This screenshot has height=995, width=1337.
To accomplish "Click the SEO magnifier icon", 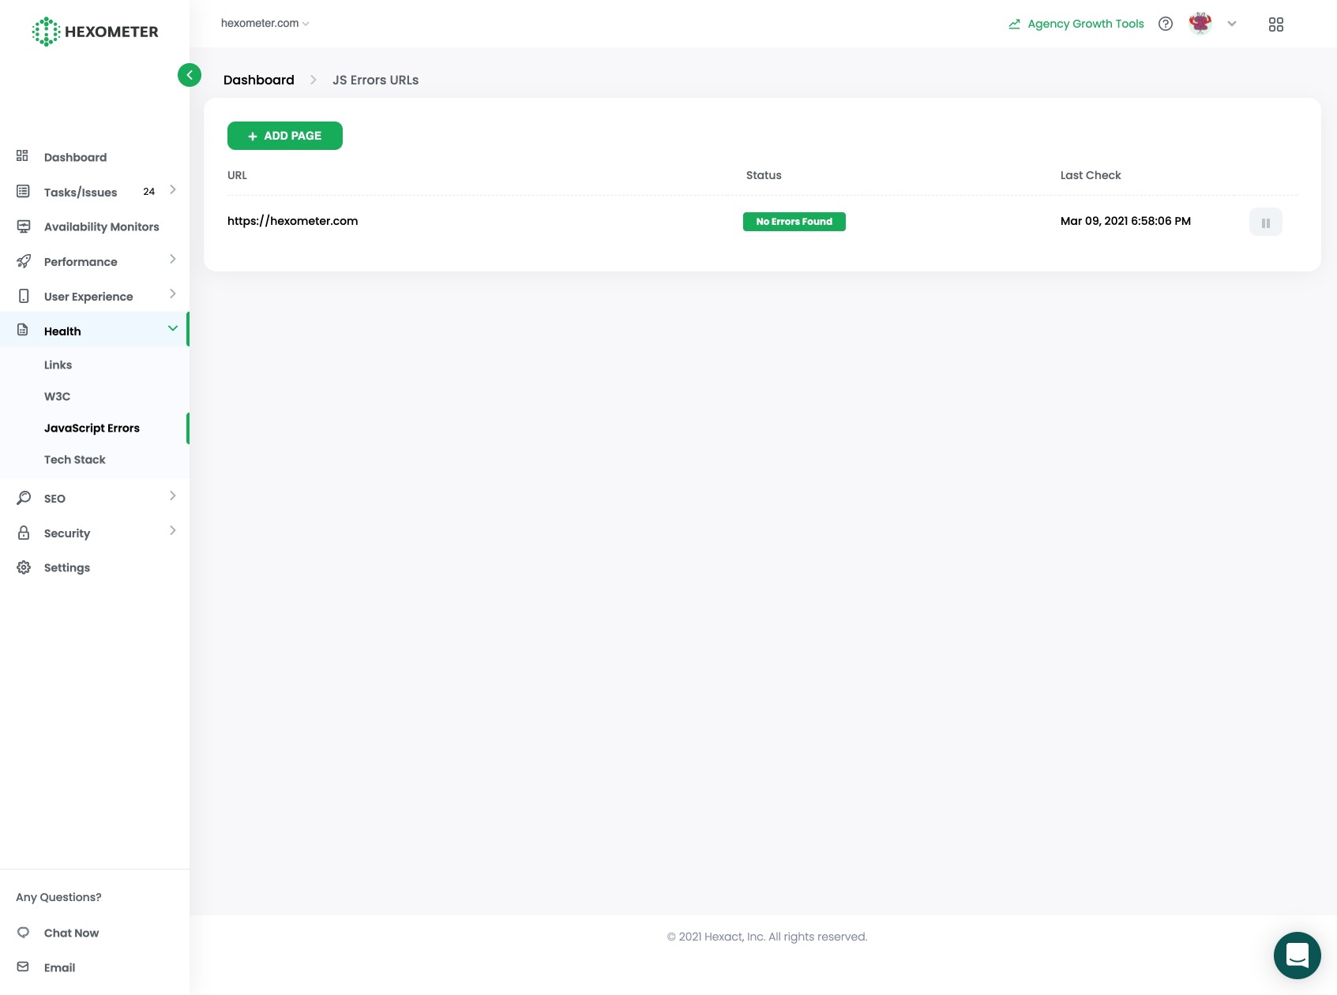I will click(x=23, y=498).
